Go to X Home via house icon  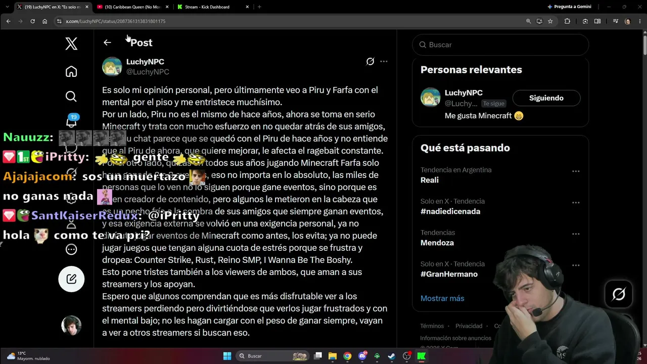point(71,71)
